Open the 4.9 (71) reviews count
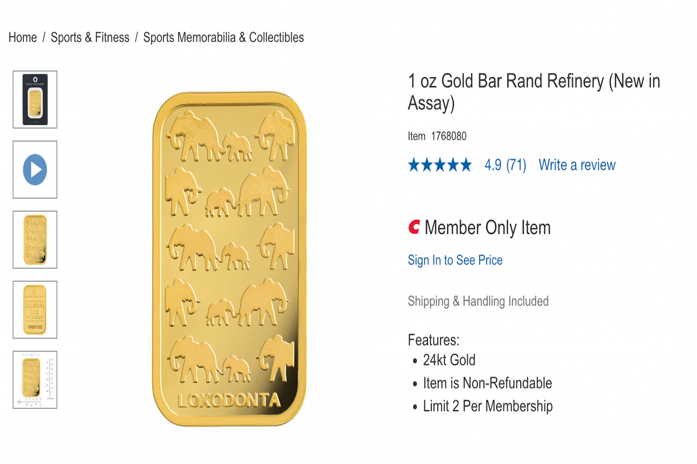 pyautogui.click(x=505, y=165)
